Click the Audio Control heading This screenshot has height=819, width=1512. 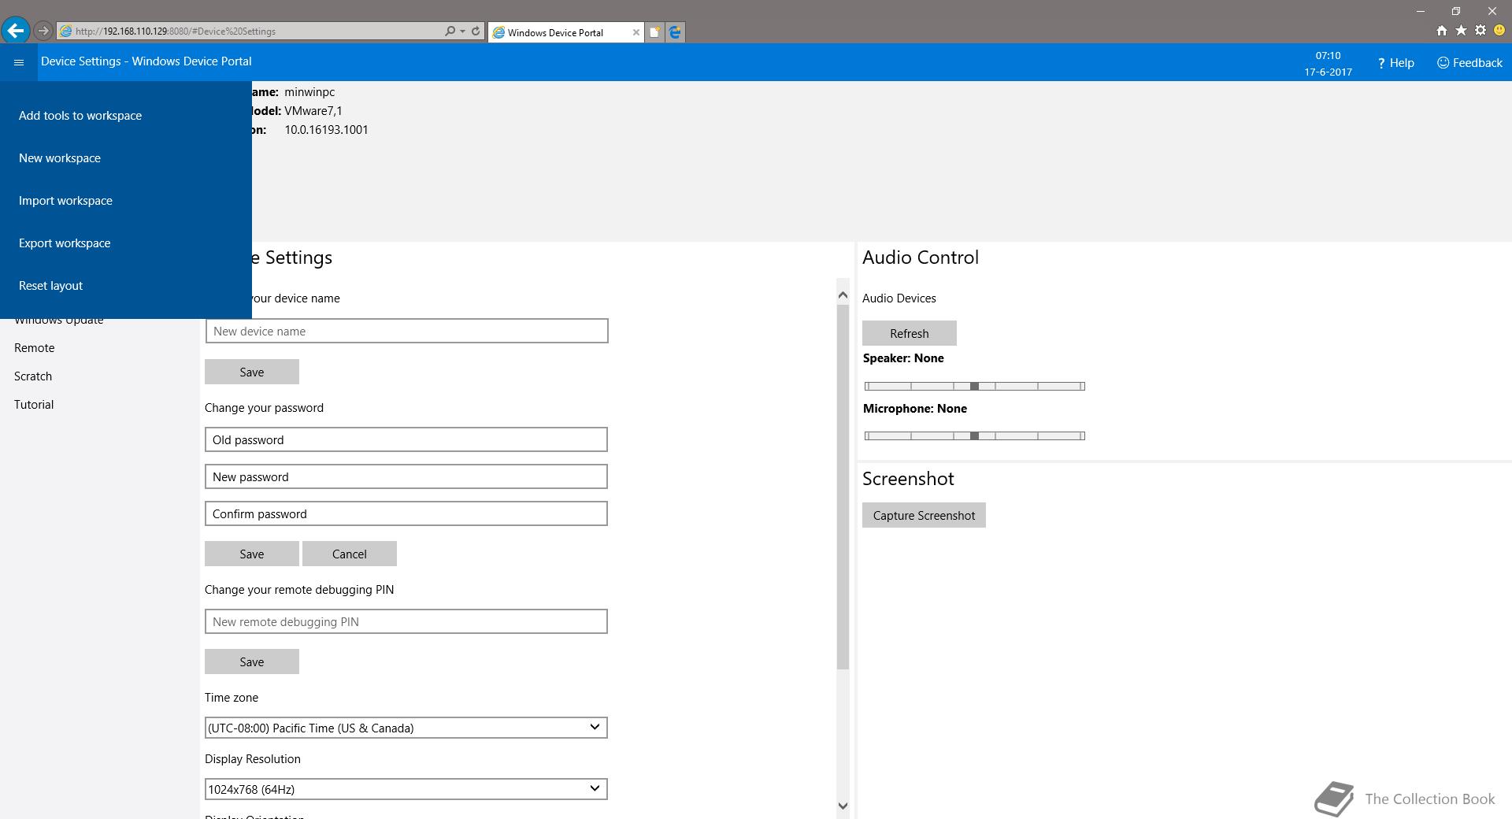coord(921,258)
